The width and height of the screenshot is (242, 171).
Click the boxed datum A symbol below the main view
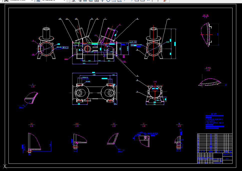click(x=124, y=57)
